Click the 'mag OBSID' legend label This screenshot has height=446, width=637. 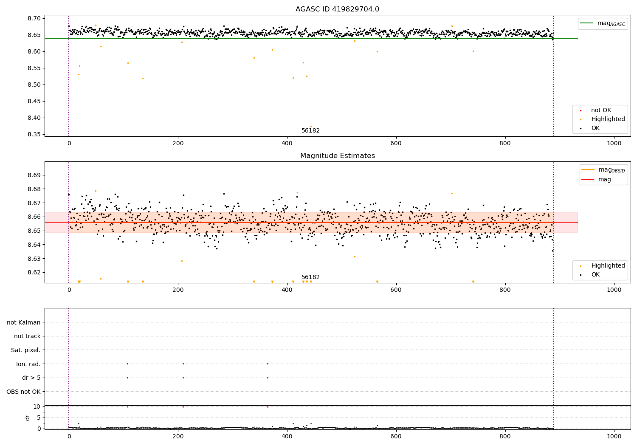(x=612, y=170)
